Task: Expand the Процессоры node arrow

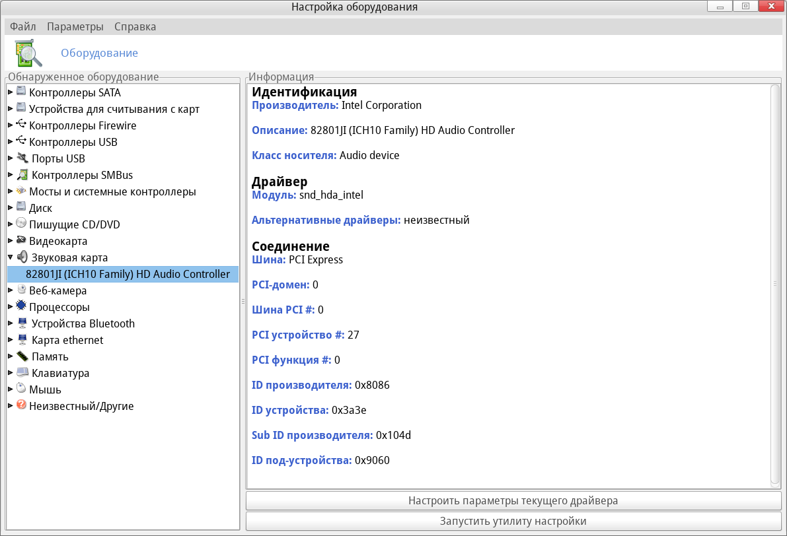Action: [10, 306]
